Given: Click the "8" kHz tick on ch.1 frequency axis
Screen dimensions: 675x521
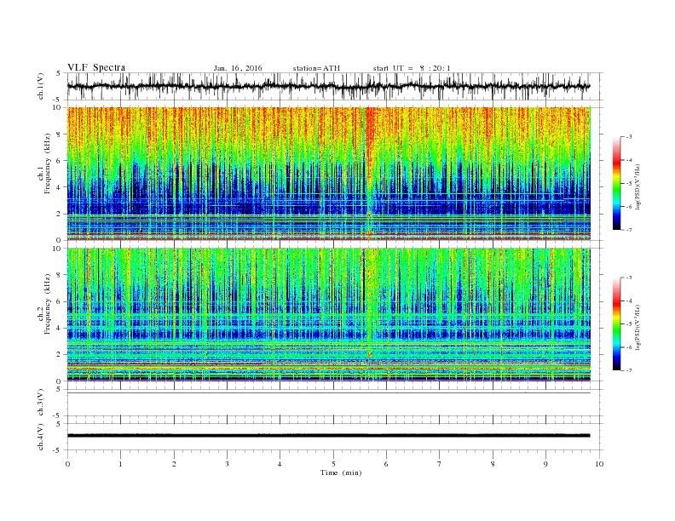Looking at the screenshot, I should coord(60,135).
